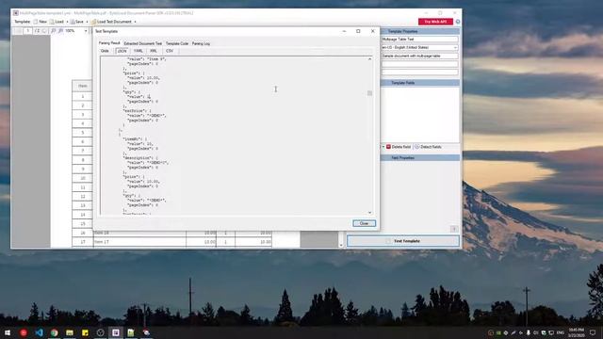
Task: Switch to the Parsing Result tab
Action: 109,43
